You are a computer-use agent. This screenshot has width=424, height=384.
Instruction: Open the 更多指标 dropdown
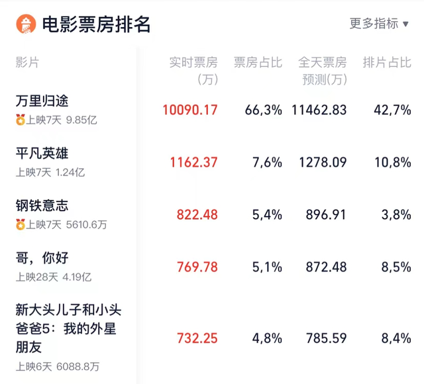[x=379, y=24]
